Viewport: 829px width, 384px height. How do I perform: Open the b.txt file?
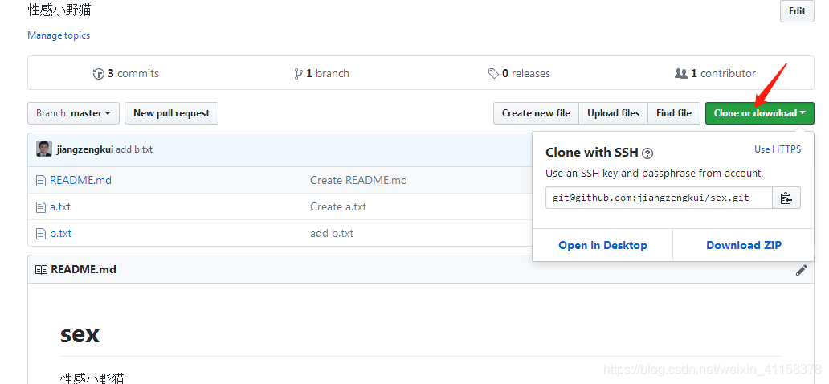coord(61,233)
